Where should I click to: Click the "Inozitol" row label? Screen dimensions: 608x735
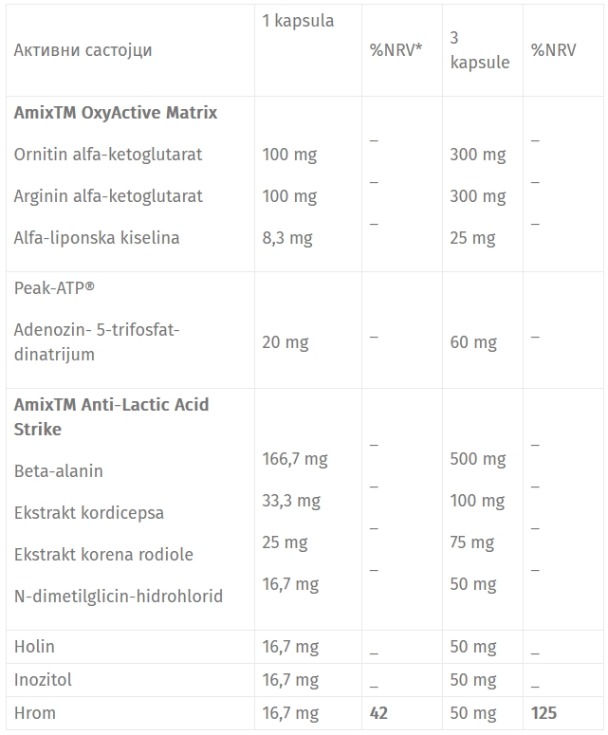(x=44, y=680)
